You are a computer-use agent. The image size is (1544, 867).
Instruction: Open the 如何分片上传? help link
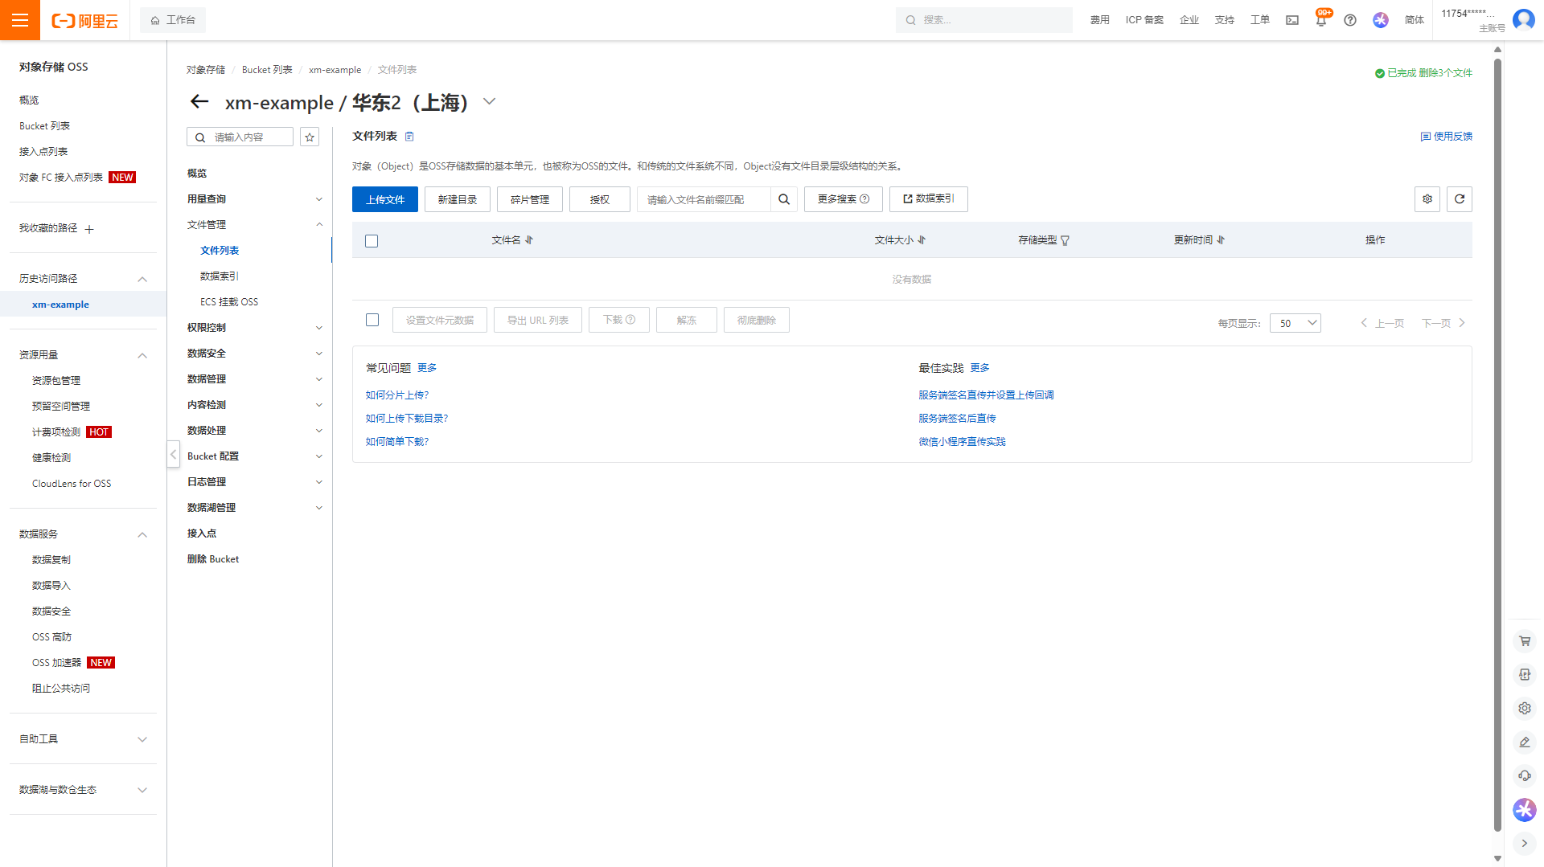[397, 395]
